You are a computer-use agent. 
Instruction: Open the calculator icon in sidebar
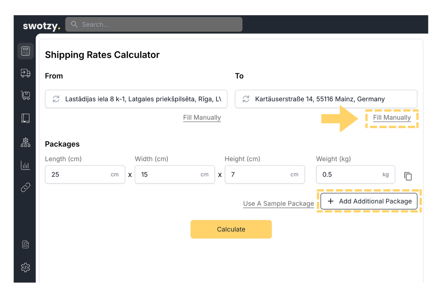point(26,51)
